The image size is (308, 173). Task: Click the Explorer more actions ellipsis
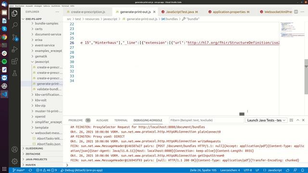click(57, 12)
